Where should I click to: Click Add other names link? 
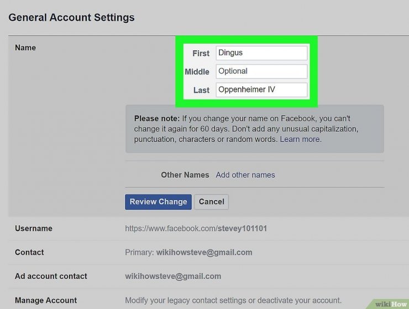tap(245, 175)
